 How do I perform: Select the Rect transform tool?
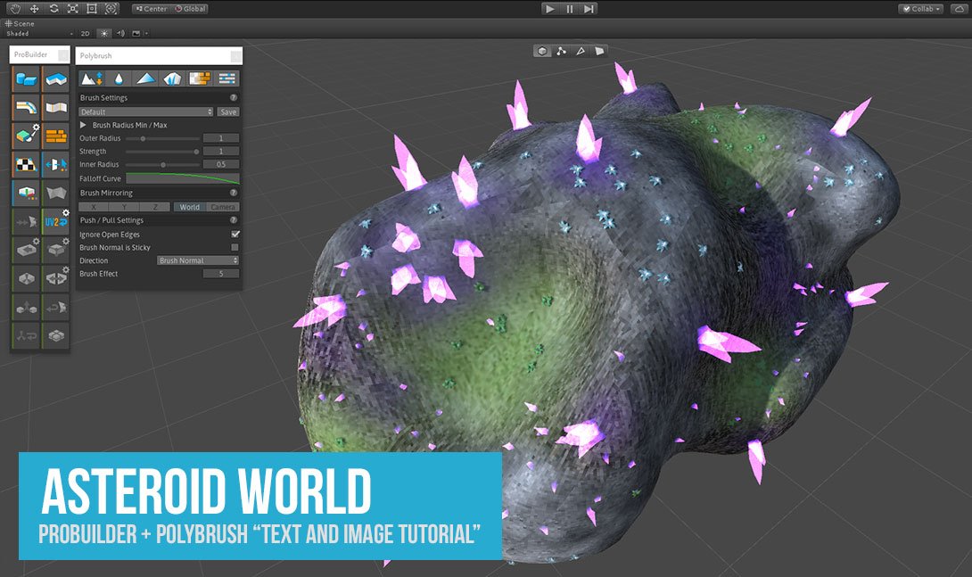coord(92,8)
